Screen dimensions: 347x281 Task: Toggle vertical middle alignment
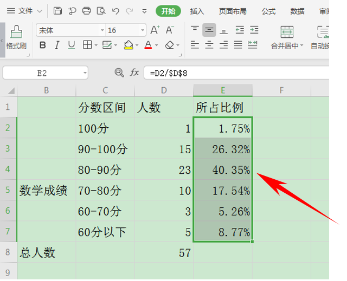[209, 30]
